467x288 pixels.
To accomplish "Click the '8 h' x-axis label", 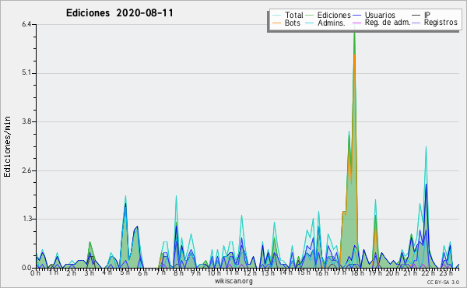I will tap(178, 272).
